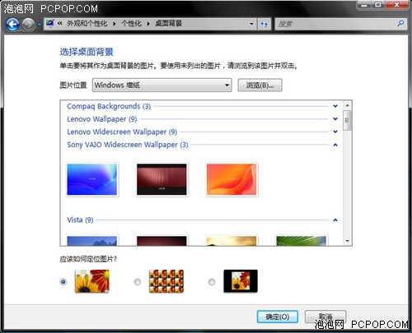Click the stretched flower preview image
This screenshot has height=333, width=412.
[92, 281]
